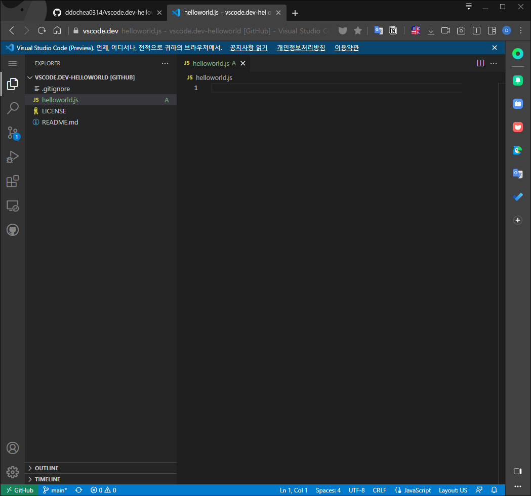Change encoding via UTF-8

tap(356, 490)
